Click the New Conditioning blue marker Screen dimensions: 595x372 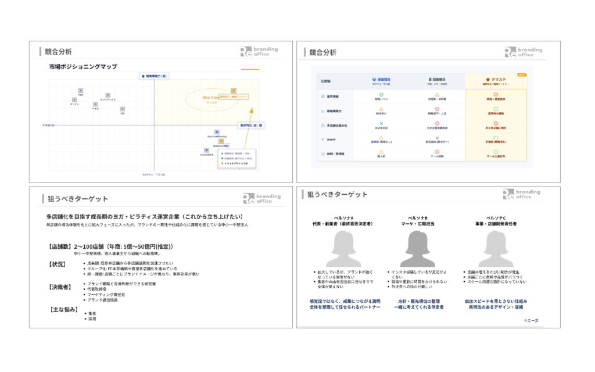[217, 132]
